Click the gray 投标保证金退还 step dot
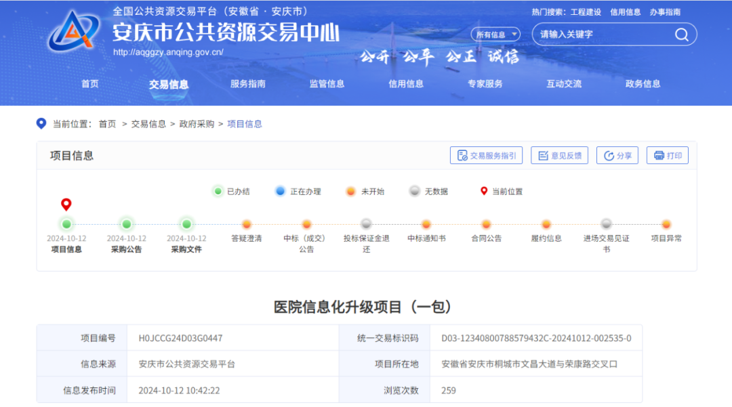The width and height of the screenshot is (732, 407). 366,224
